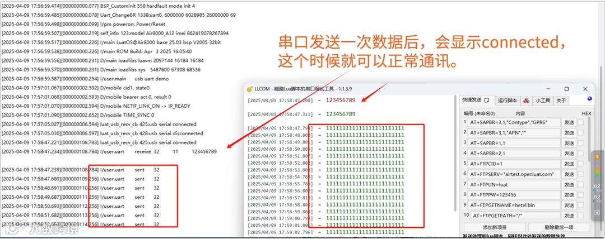The image size is (605, 239).
Task: Open the 关于 tab
Action: coord(561,101)
